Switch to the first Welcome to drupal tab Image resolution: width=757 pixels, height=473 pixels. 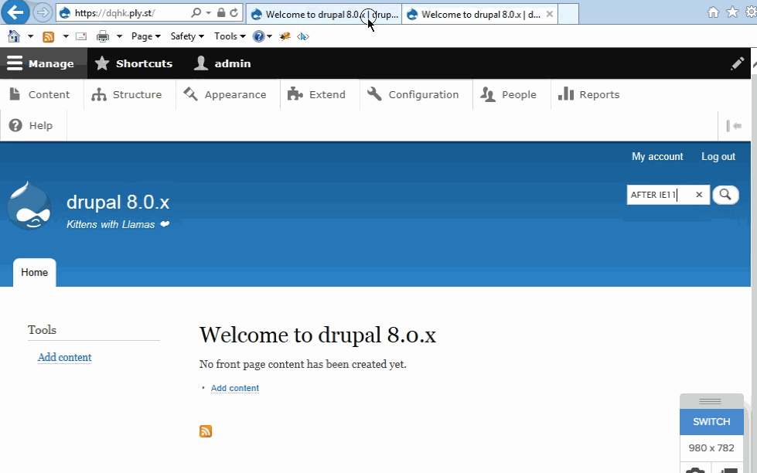pos(324,14)
